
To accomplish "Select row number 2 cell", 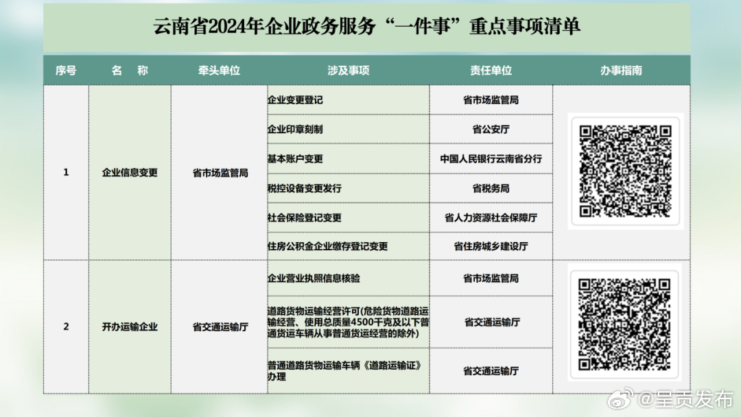I will click(66, 326).
